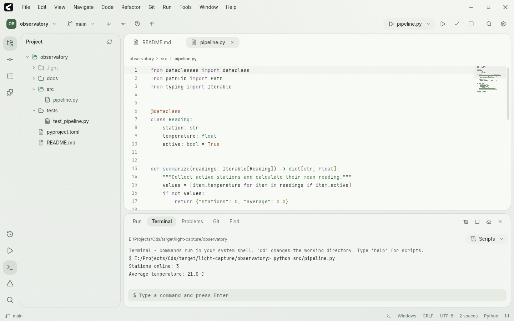Open test_pipeline.py in the project tree
Viewport: 514px width, 321px height.
coord(71,121)
